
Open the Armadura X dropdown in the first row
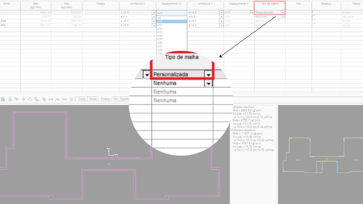click(154, 13)
